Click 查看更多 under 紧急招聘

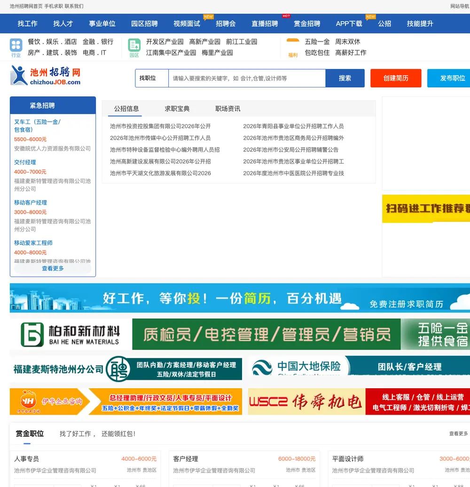pos(53,268)
